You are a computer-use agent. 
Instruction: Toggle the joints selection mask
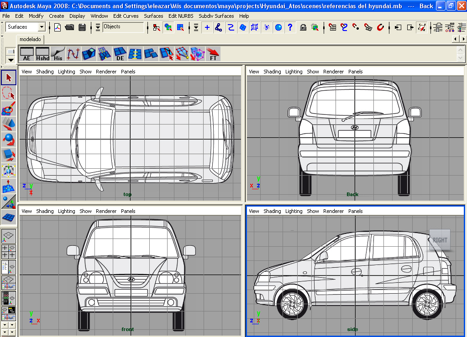coord(219,28)
